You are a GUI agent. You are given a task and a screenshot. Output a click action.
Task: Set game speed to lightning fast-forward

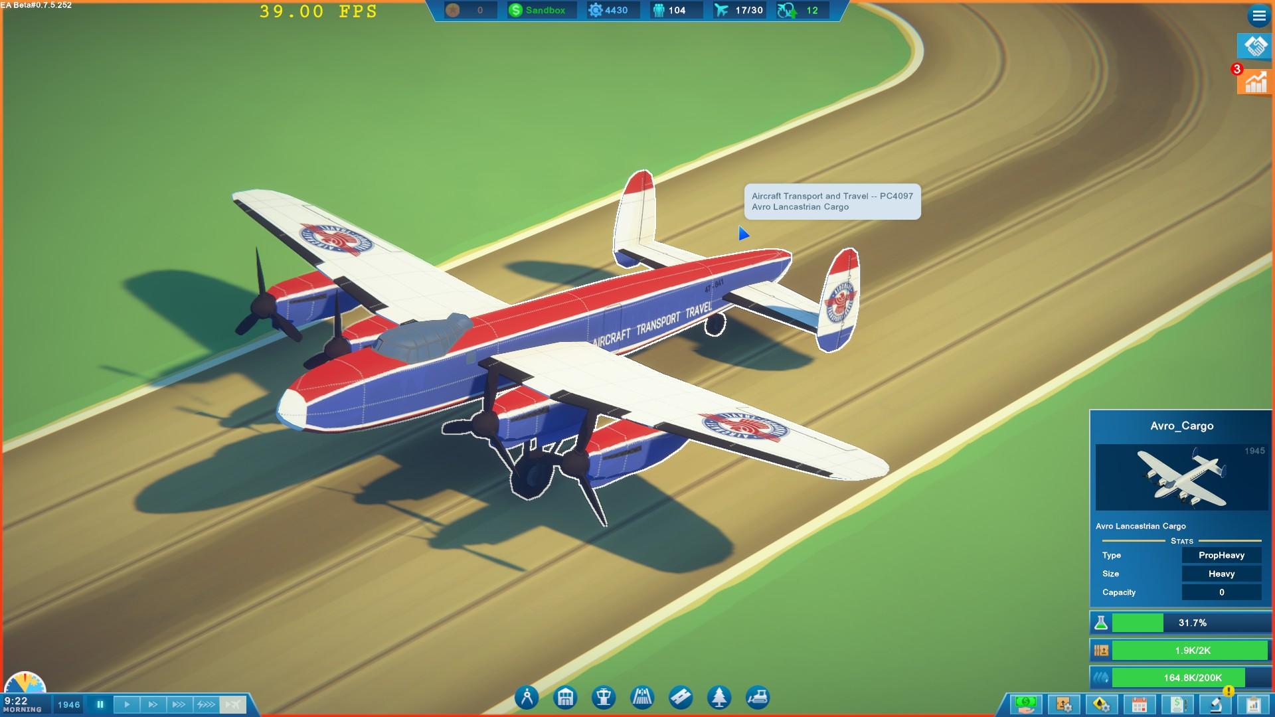(206, 704)
